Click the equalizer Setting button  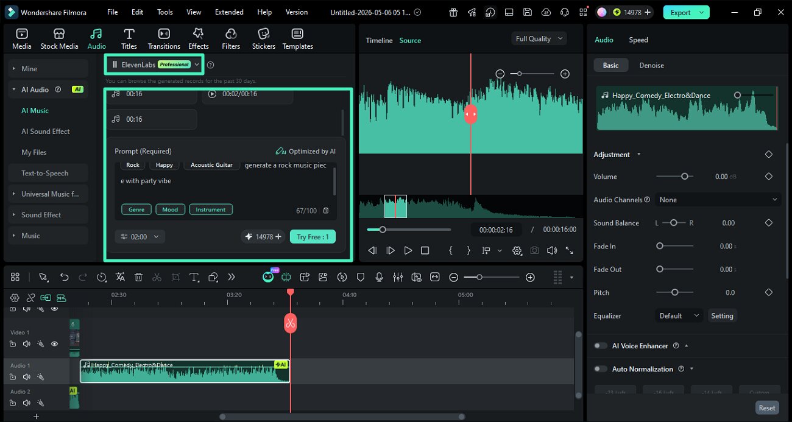point(722,316)
